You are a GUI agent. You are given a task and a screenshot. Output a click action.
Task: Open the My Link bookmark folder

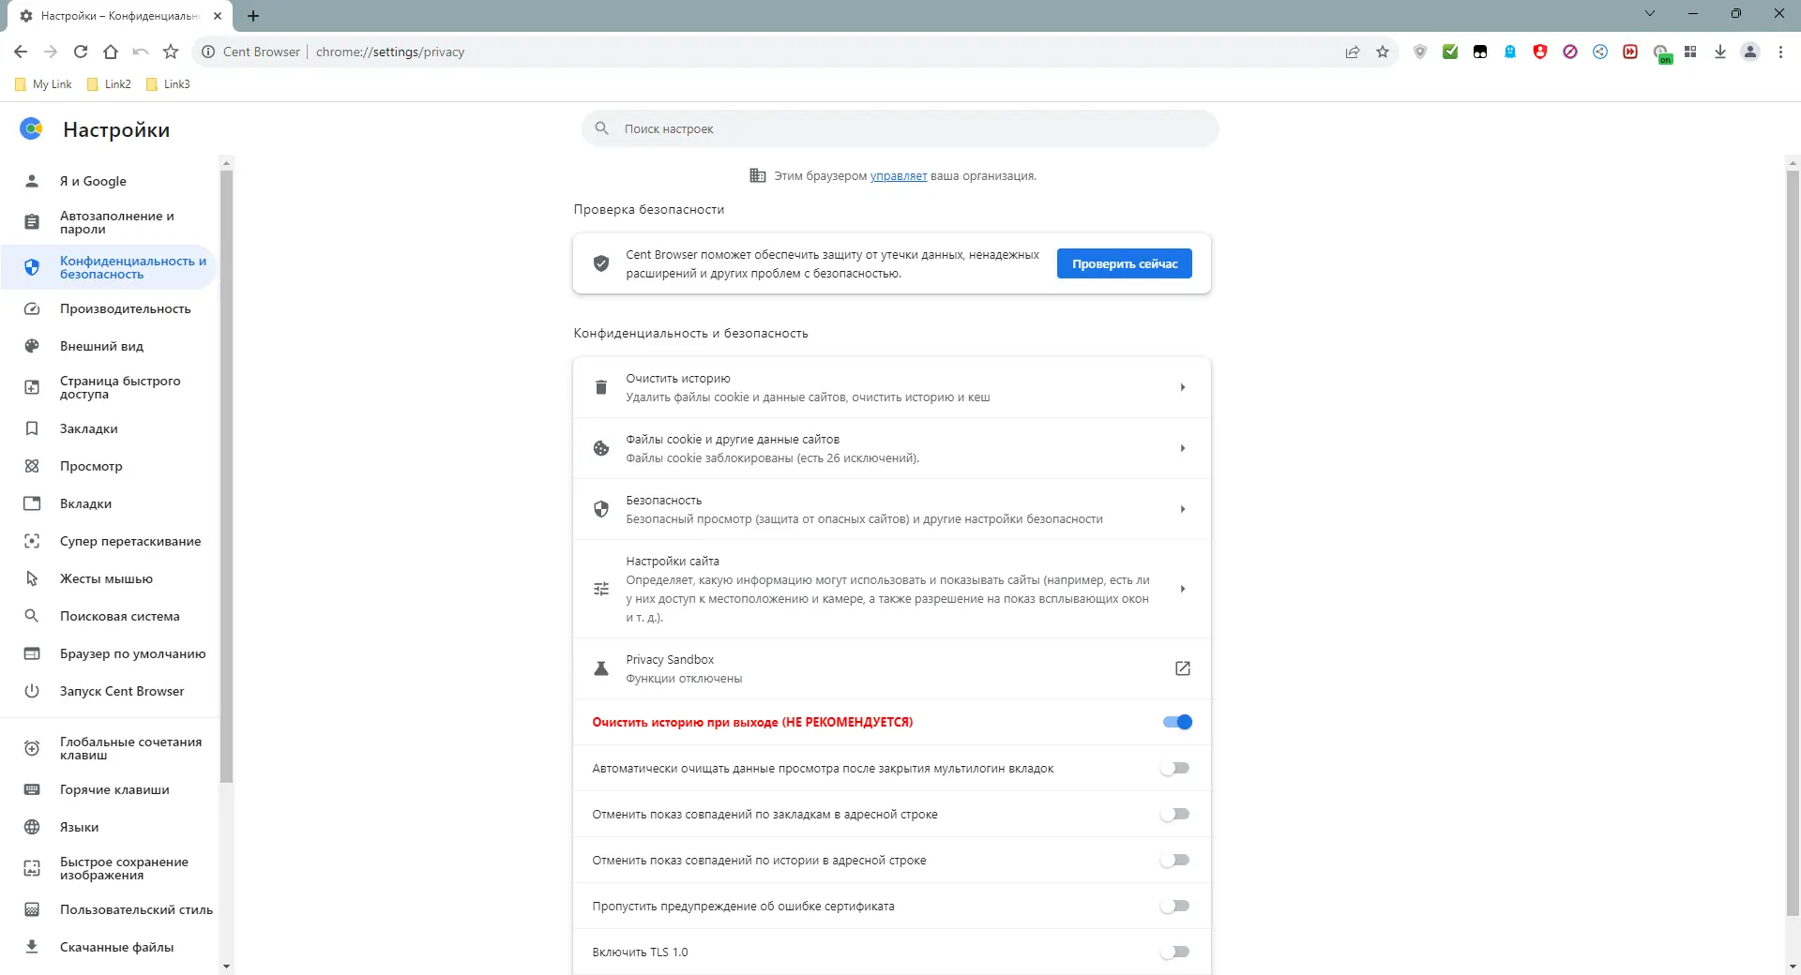(44, 84)
